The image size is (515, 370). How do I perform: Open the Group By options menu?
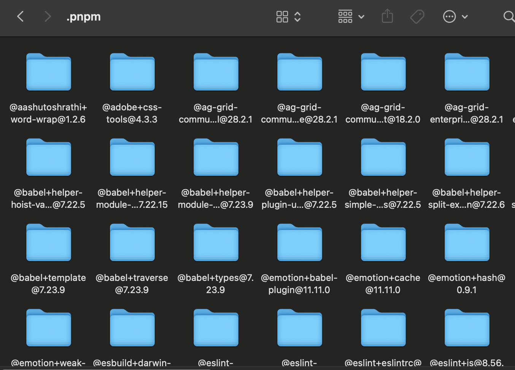(x=351, y=17)
